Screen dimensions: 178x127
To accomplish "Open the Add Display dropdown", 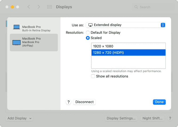I will 19,118.
